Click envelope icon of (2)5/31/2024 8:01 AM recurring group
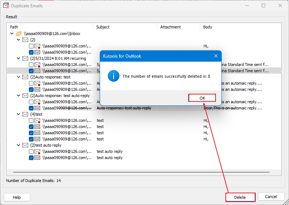The image size is (289, 205). [x=25, y=58]
